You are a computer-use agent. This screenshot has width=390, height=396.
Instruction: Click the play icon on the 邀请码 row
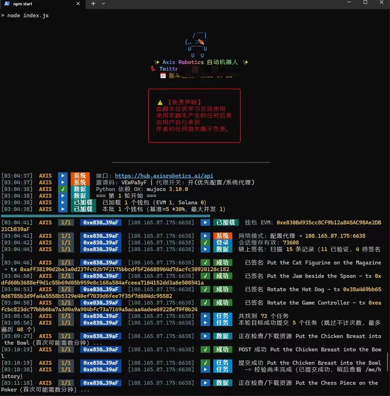(x=63, y=182)
